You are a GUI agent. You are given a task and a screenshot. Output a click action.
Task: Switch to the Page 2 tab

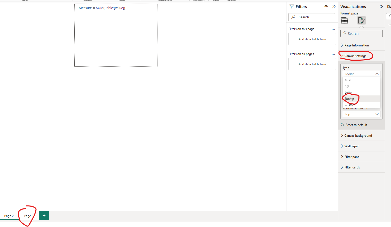tap(9, 216)
